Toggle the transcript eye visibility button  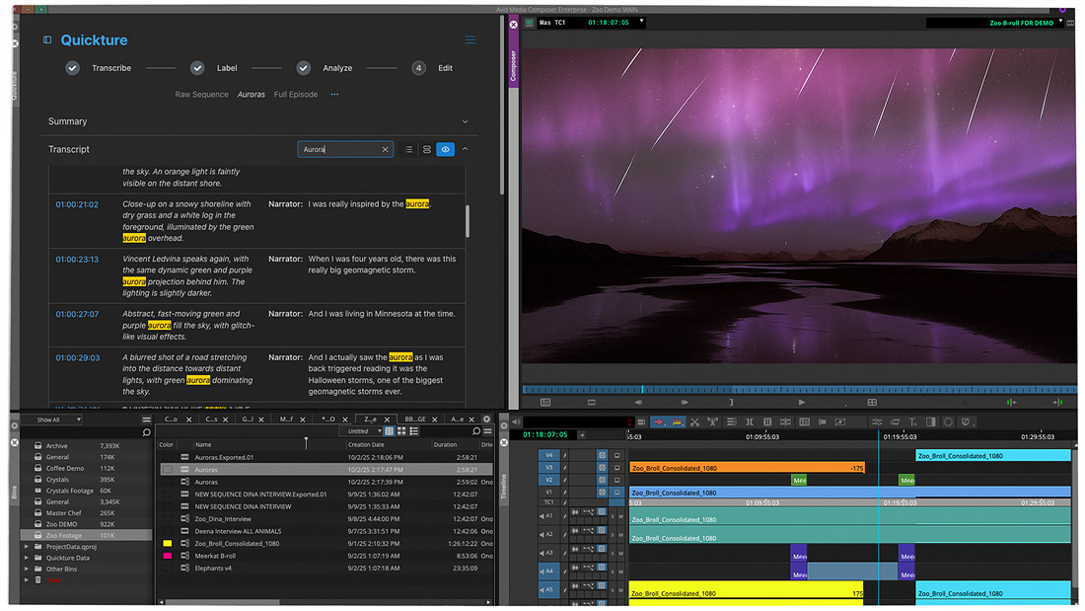pyautogui.click(x=445, y=150)
